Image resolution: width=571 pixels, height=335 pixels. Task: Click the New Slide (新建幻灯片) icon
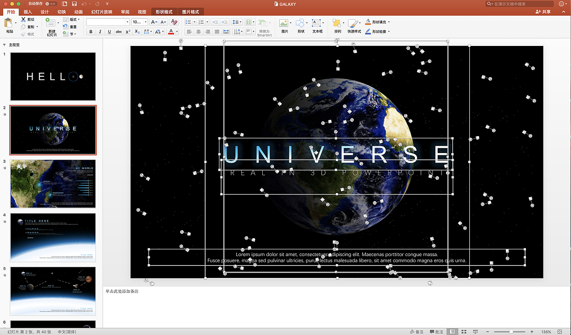click(x=51, y=23)
